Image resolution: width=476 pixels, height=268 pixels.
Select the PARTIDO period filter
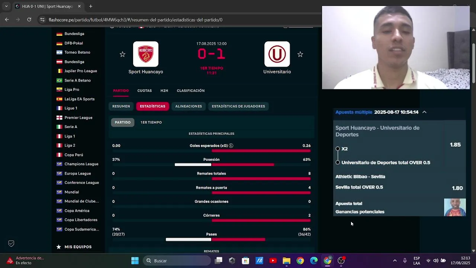pyautogui.click(x=123, y=122)
